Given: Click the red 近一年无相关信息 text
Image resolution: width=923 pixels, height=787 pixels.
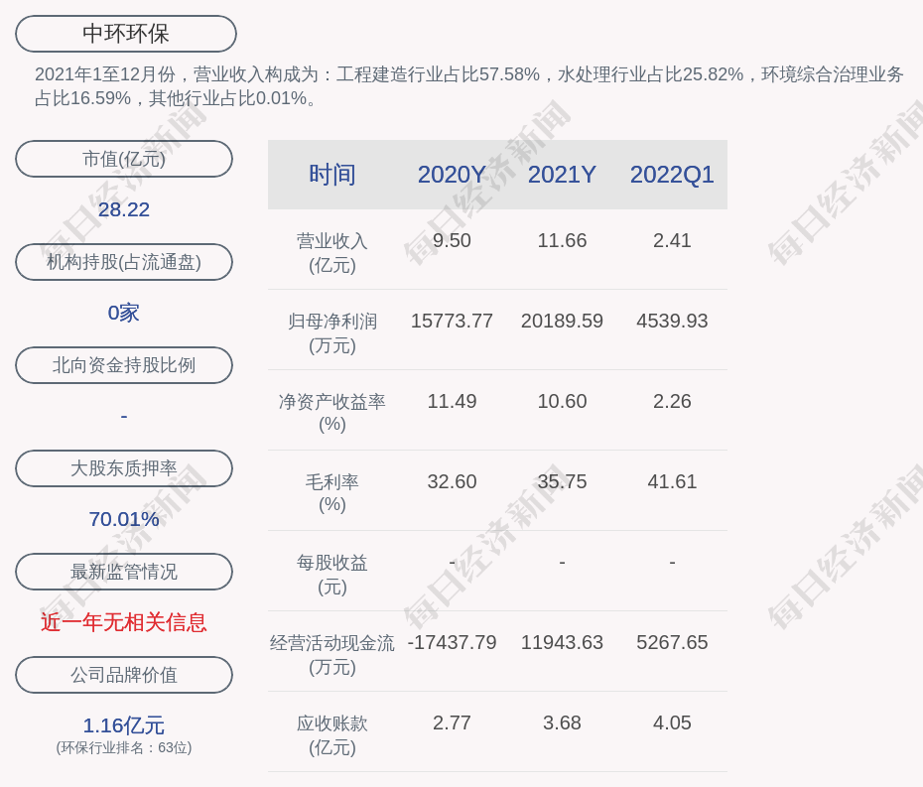Looking at the screenshot, I should 124,622.
